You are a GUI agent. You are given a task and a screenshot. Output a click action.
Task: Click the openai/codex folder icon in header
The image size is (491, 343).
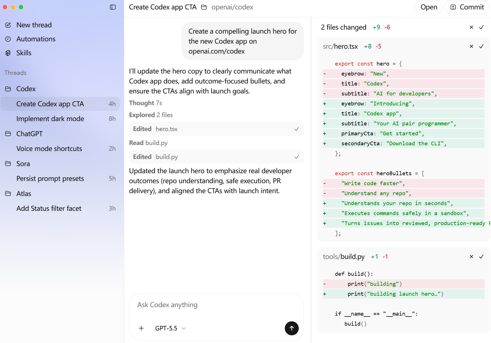(204, 7)
